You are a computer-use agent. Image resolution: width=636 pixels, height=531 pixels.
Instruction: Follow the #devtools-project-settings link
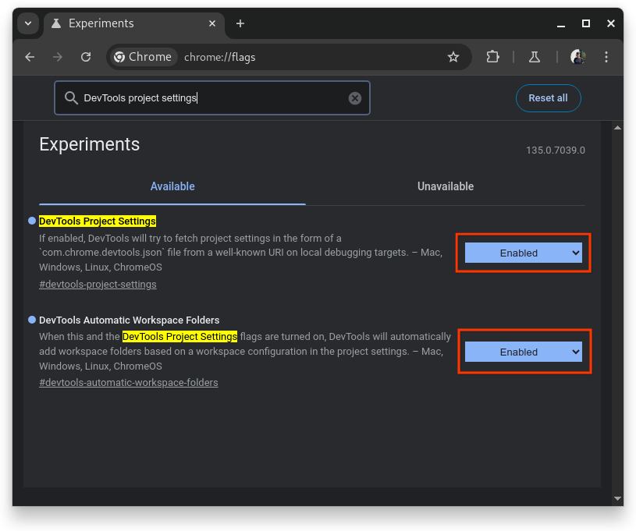(98, 284)
